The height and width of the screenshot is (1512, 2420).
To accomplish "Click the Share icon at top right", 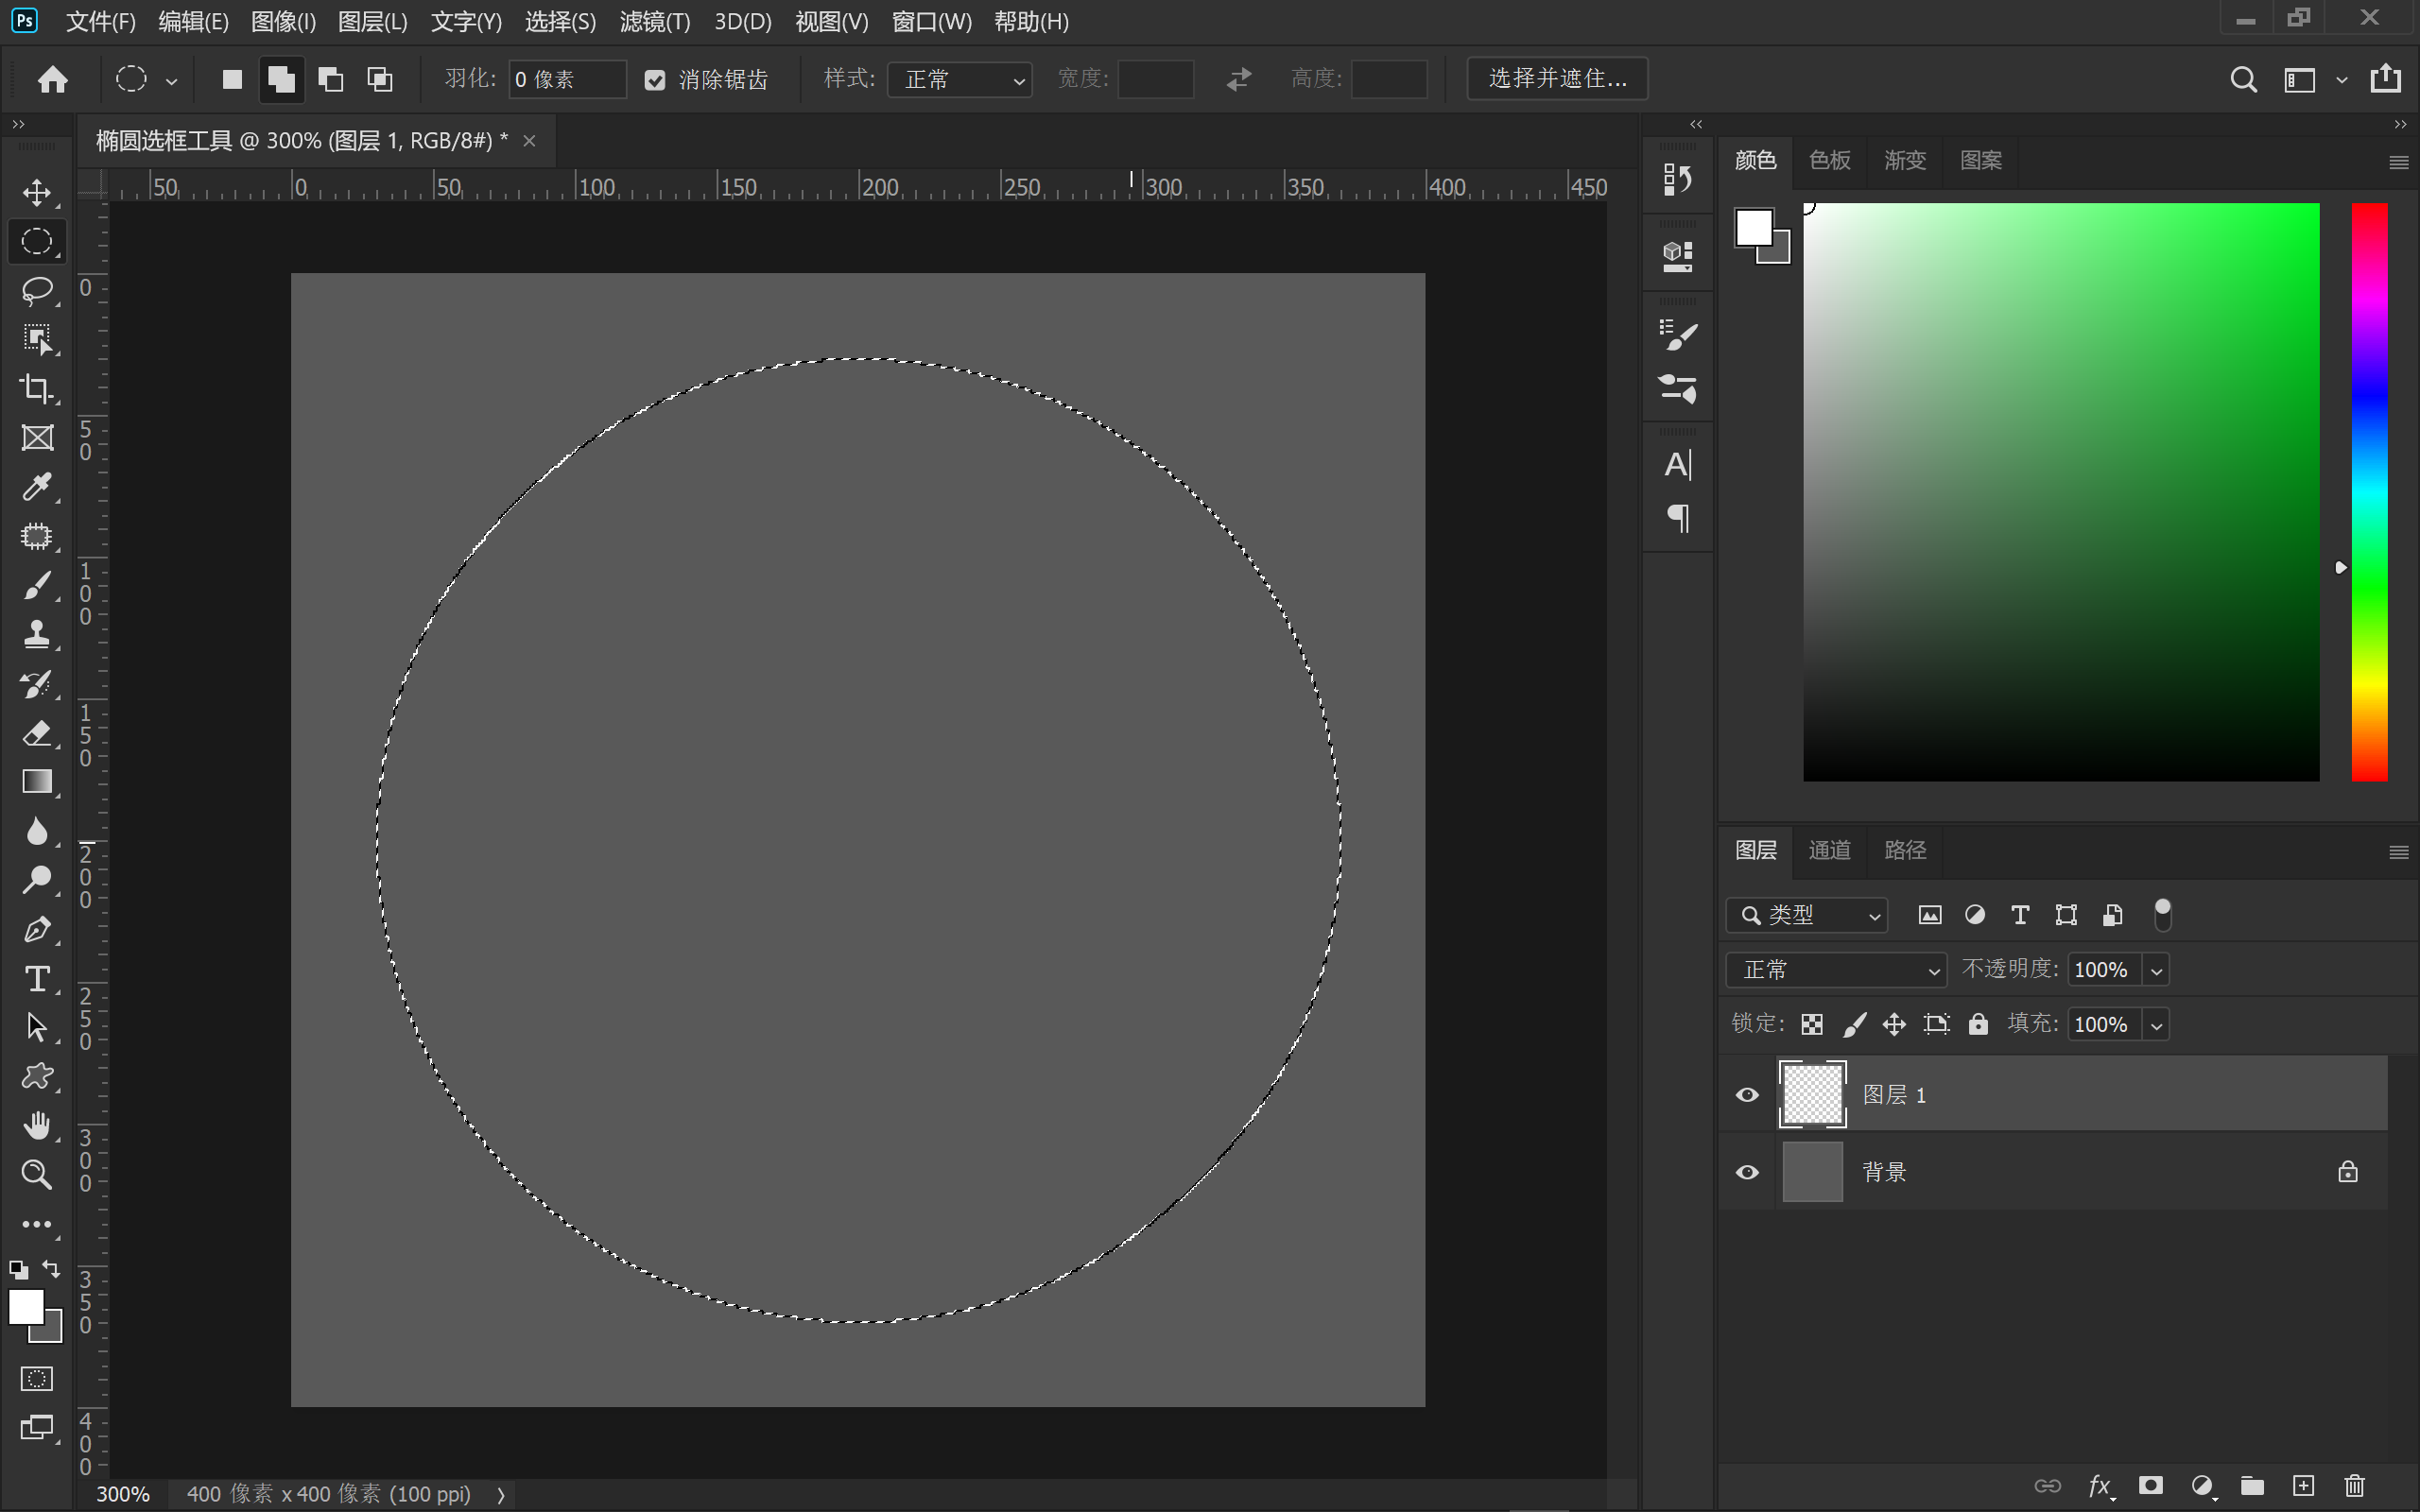I will (x=2386, y=78).
